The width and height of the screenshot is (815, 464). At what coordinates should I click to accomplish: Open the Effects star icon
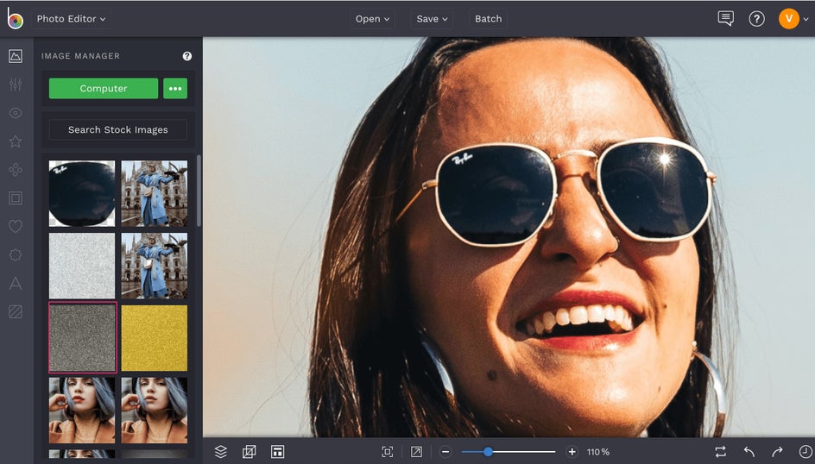pyautogui.click(x=15, y=141)
